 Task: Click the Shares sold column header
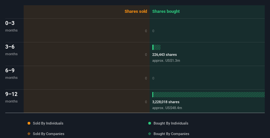(x=135, y=11)
